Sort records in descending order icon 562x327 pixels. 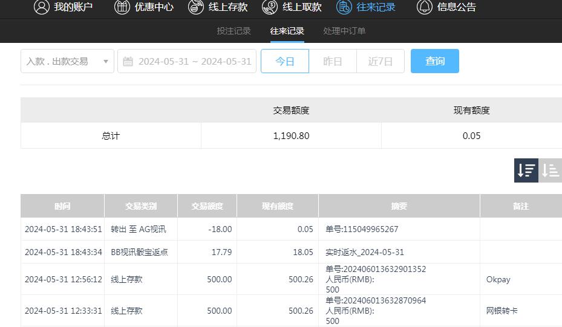526,170
